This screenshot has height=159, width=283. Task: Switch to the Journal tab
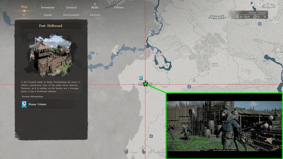tap(71, 7)
